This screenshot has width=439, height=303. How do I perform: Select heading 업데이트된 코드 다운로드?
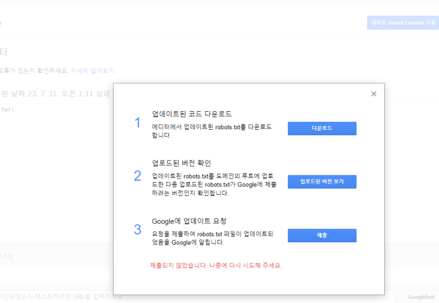pos(192,114)
